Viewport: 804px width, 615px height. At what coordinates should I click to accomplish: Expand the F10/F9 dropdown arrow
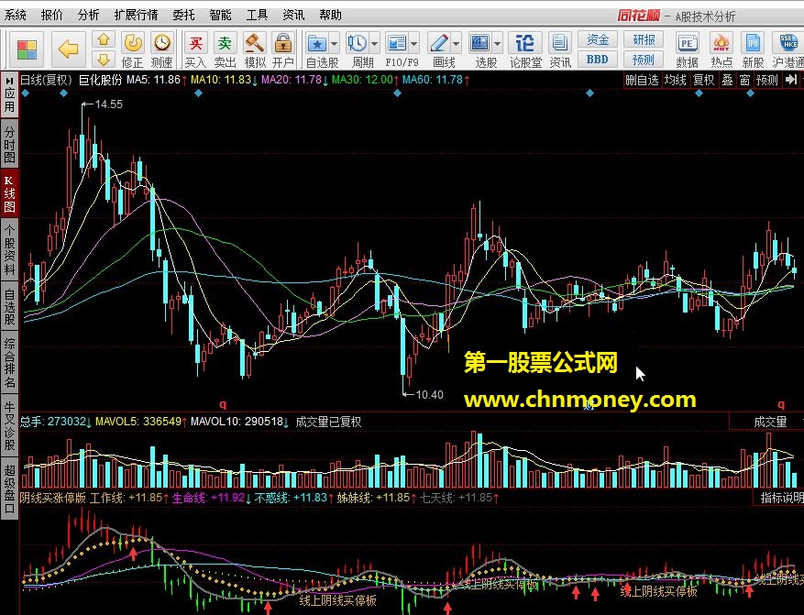tap(413, 44)
